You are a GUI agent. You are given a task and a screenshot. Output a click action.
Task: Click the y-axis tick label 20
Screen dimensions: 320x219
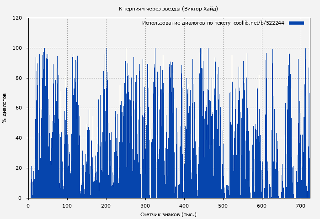pyautogui.click(x=19, y=168)
